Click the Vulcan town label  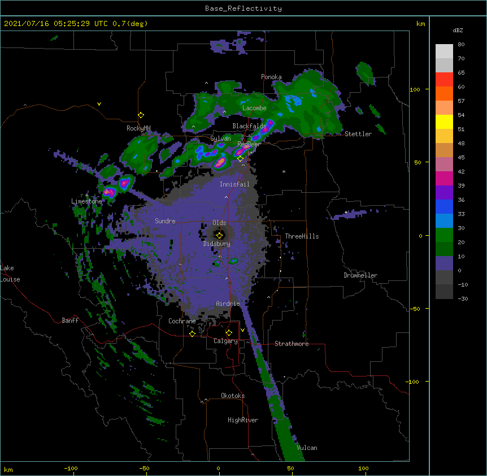307,448
